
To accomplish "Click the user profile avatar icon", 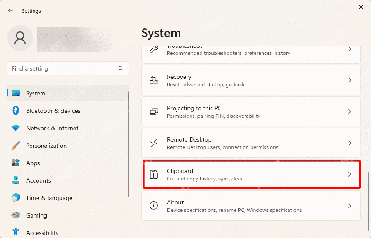I will [20, 38].
